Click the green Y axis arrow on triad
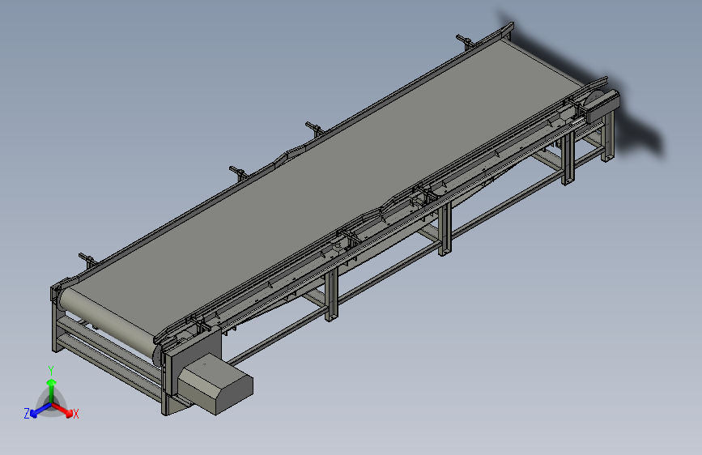The width and height of the screenshot is (702, 455). [52, 390]
